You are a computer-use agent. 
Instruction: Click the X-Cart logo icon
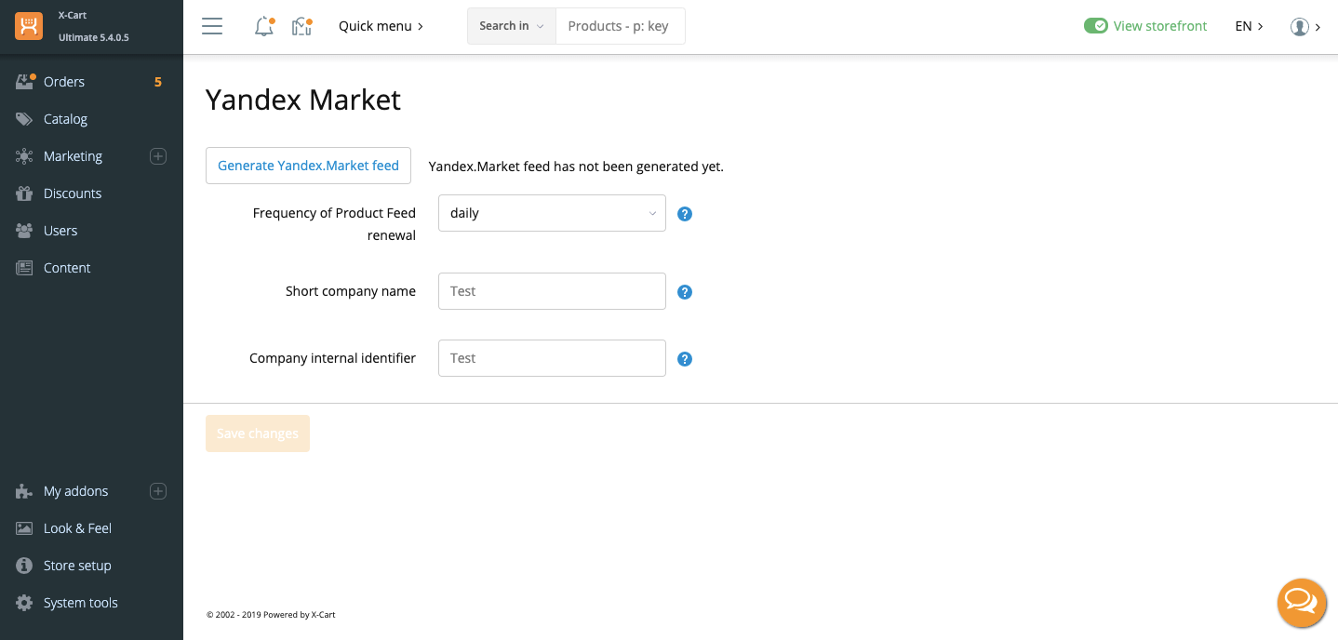pyautogui.click(x=29, y=26)
